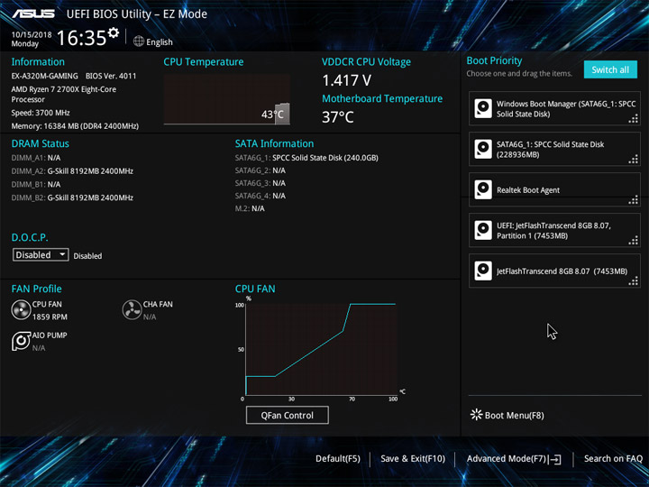
Task: Click the FAN Profile heading
Action: click(36, 289)
